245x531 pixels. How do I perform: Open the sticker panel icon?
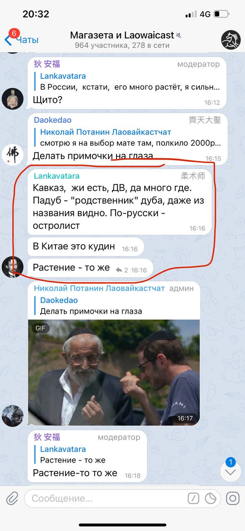click(x=211, y=498)
